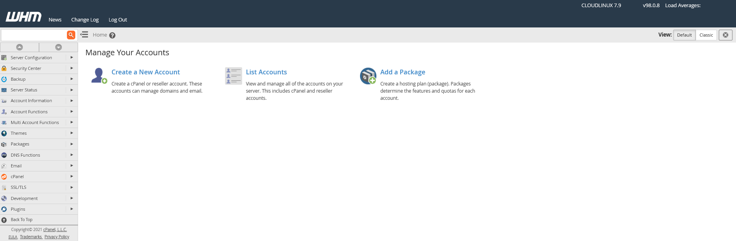Dismiss the view selector with X button
The height and width of the screenshot is (241, 736).
coord(726,35)
